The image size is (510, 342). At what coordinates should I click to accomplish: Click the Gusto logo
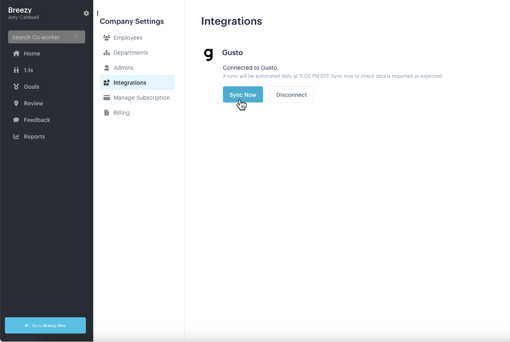[208, 55]
